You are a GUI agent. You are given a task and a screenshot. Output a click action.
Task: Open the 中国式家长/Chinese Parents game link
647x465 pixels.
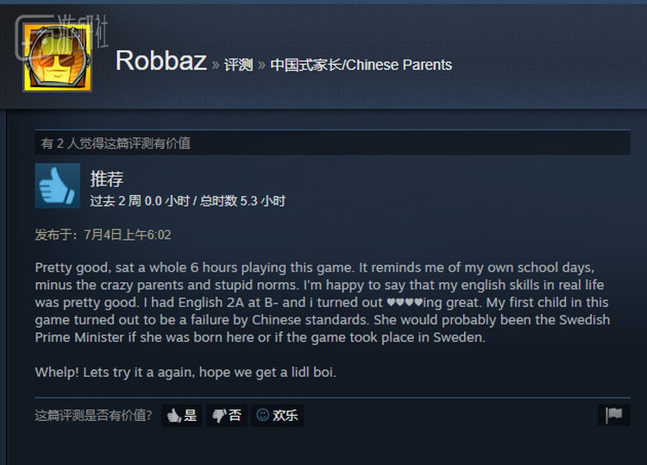(x=361, y=65)
